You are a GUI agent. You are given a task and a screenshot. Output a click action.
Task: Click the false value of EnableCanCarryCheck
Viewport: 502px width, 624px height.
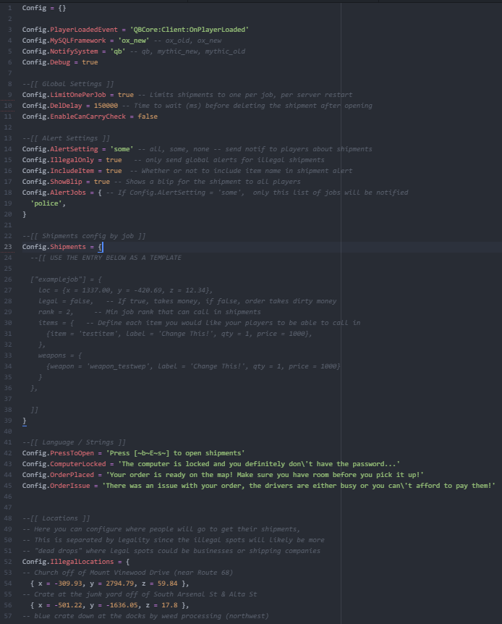click(148, 117)
